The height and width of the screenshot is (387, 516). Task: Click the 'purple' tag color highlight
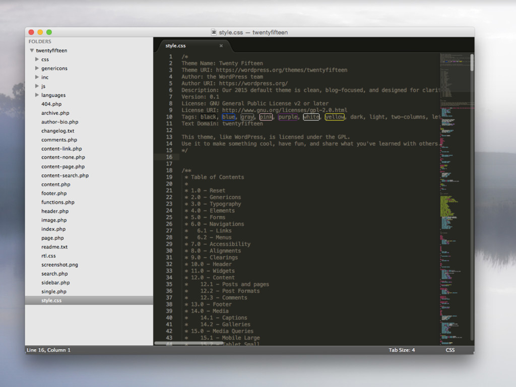(x=288, y=117)
